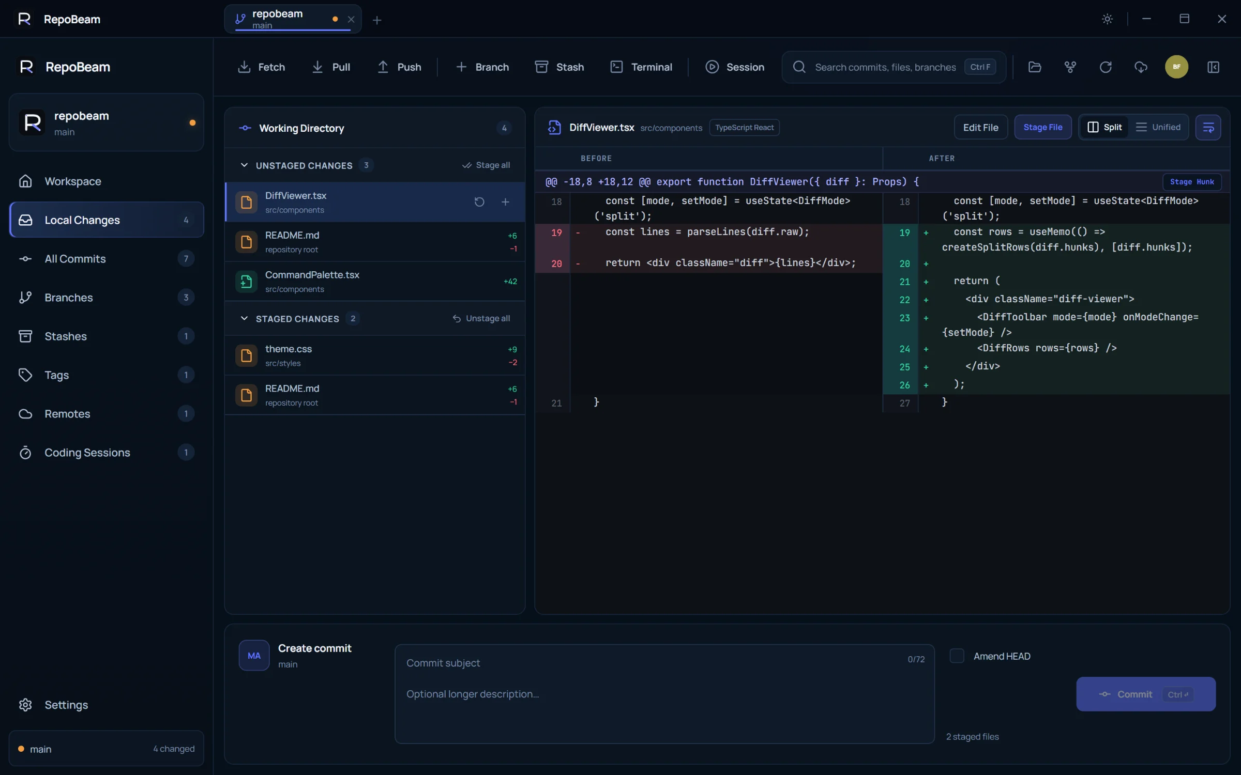
Task: Click TypeScript React language badge
Action: click(744, 128)
